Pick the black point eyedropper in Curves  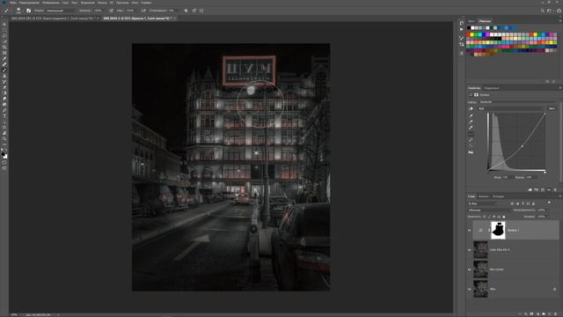click(471, 115)
